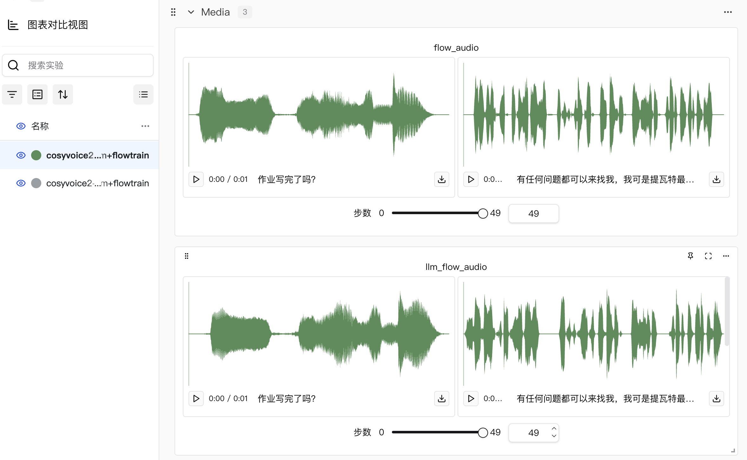747x460 pixels.
Task: Collapse the Media section chevron
Action: point(191,12)
